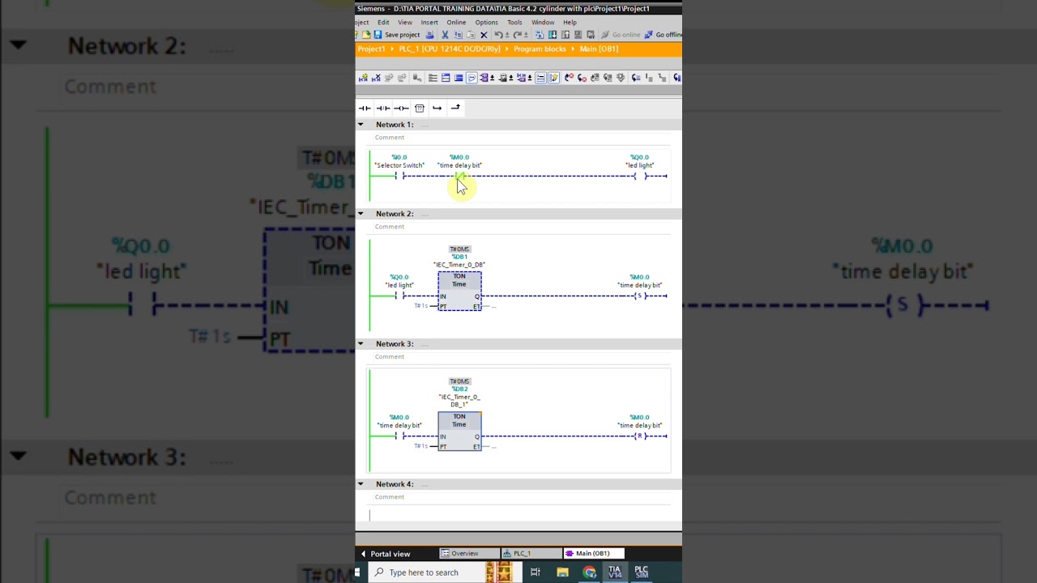Insert an output coil instruction

coord(401,108)
